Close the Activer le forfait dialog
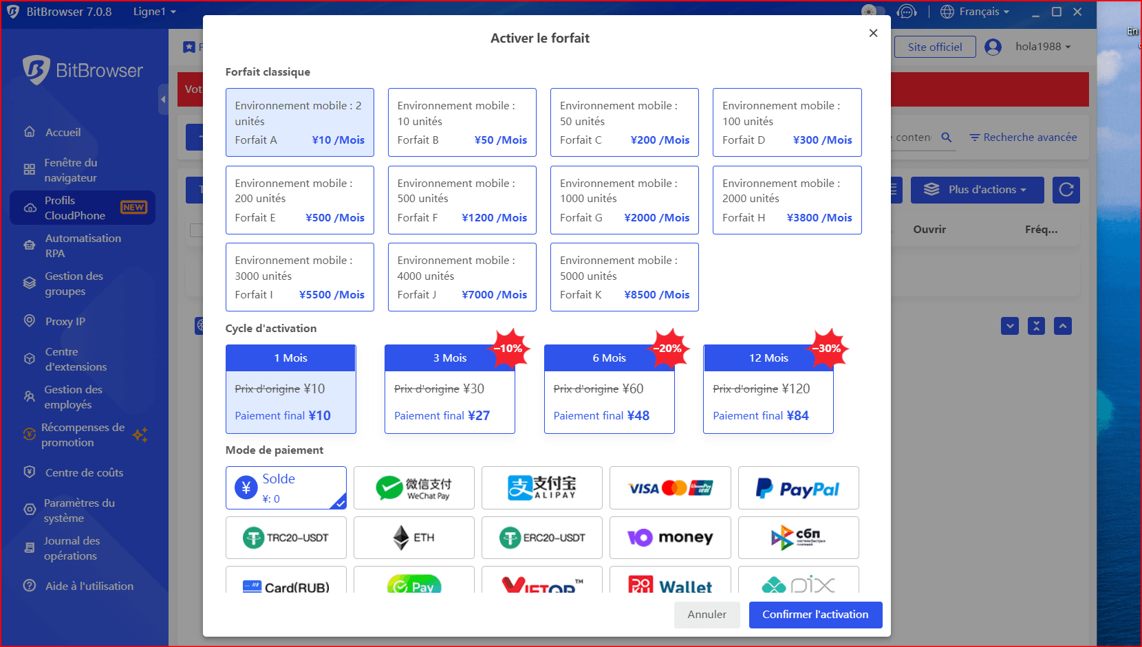Viewport: 1142px width, 647px height. (873, 33)
